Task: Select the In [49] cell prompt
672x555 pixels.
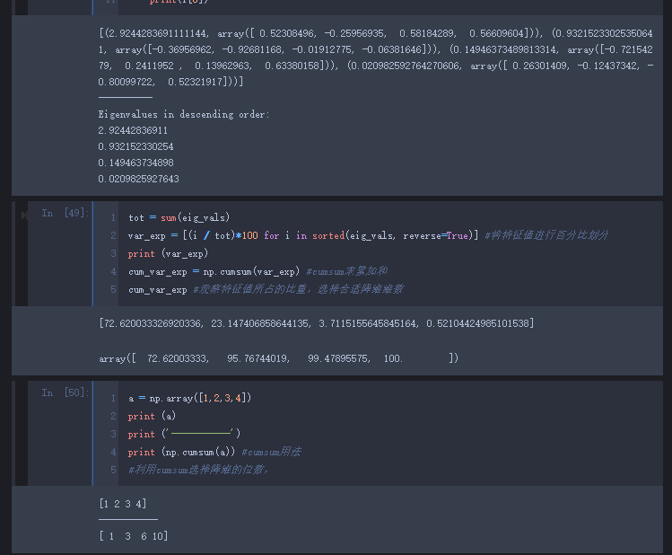Action: click(65, 213)
